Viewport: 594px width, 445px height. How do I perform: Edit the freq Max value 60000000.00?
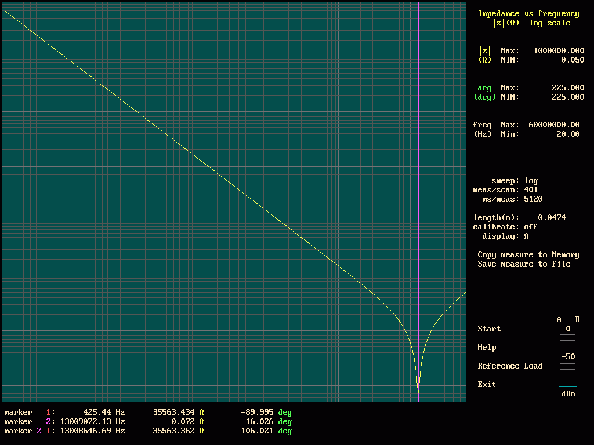pyautogui.click(x=554, y=125)
